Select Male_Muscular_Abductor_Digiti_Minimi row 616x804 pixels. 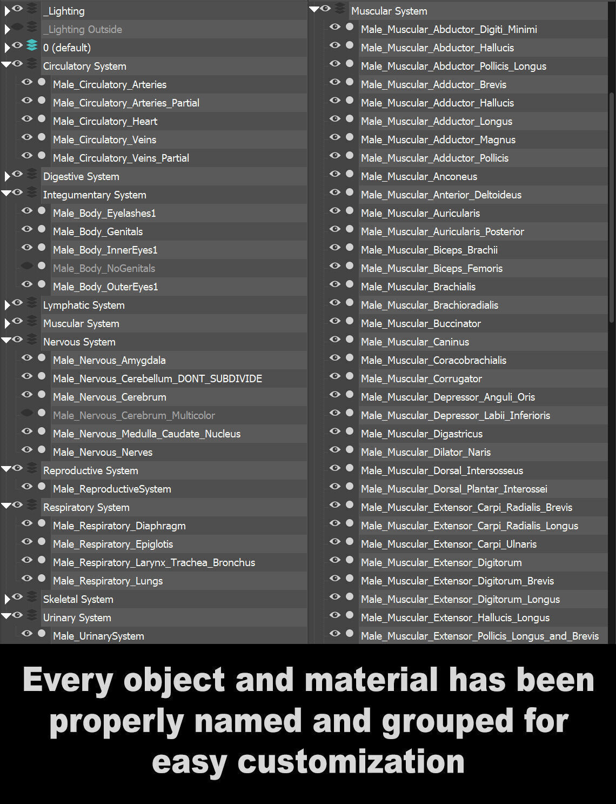483,29
